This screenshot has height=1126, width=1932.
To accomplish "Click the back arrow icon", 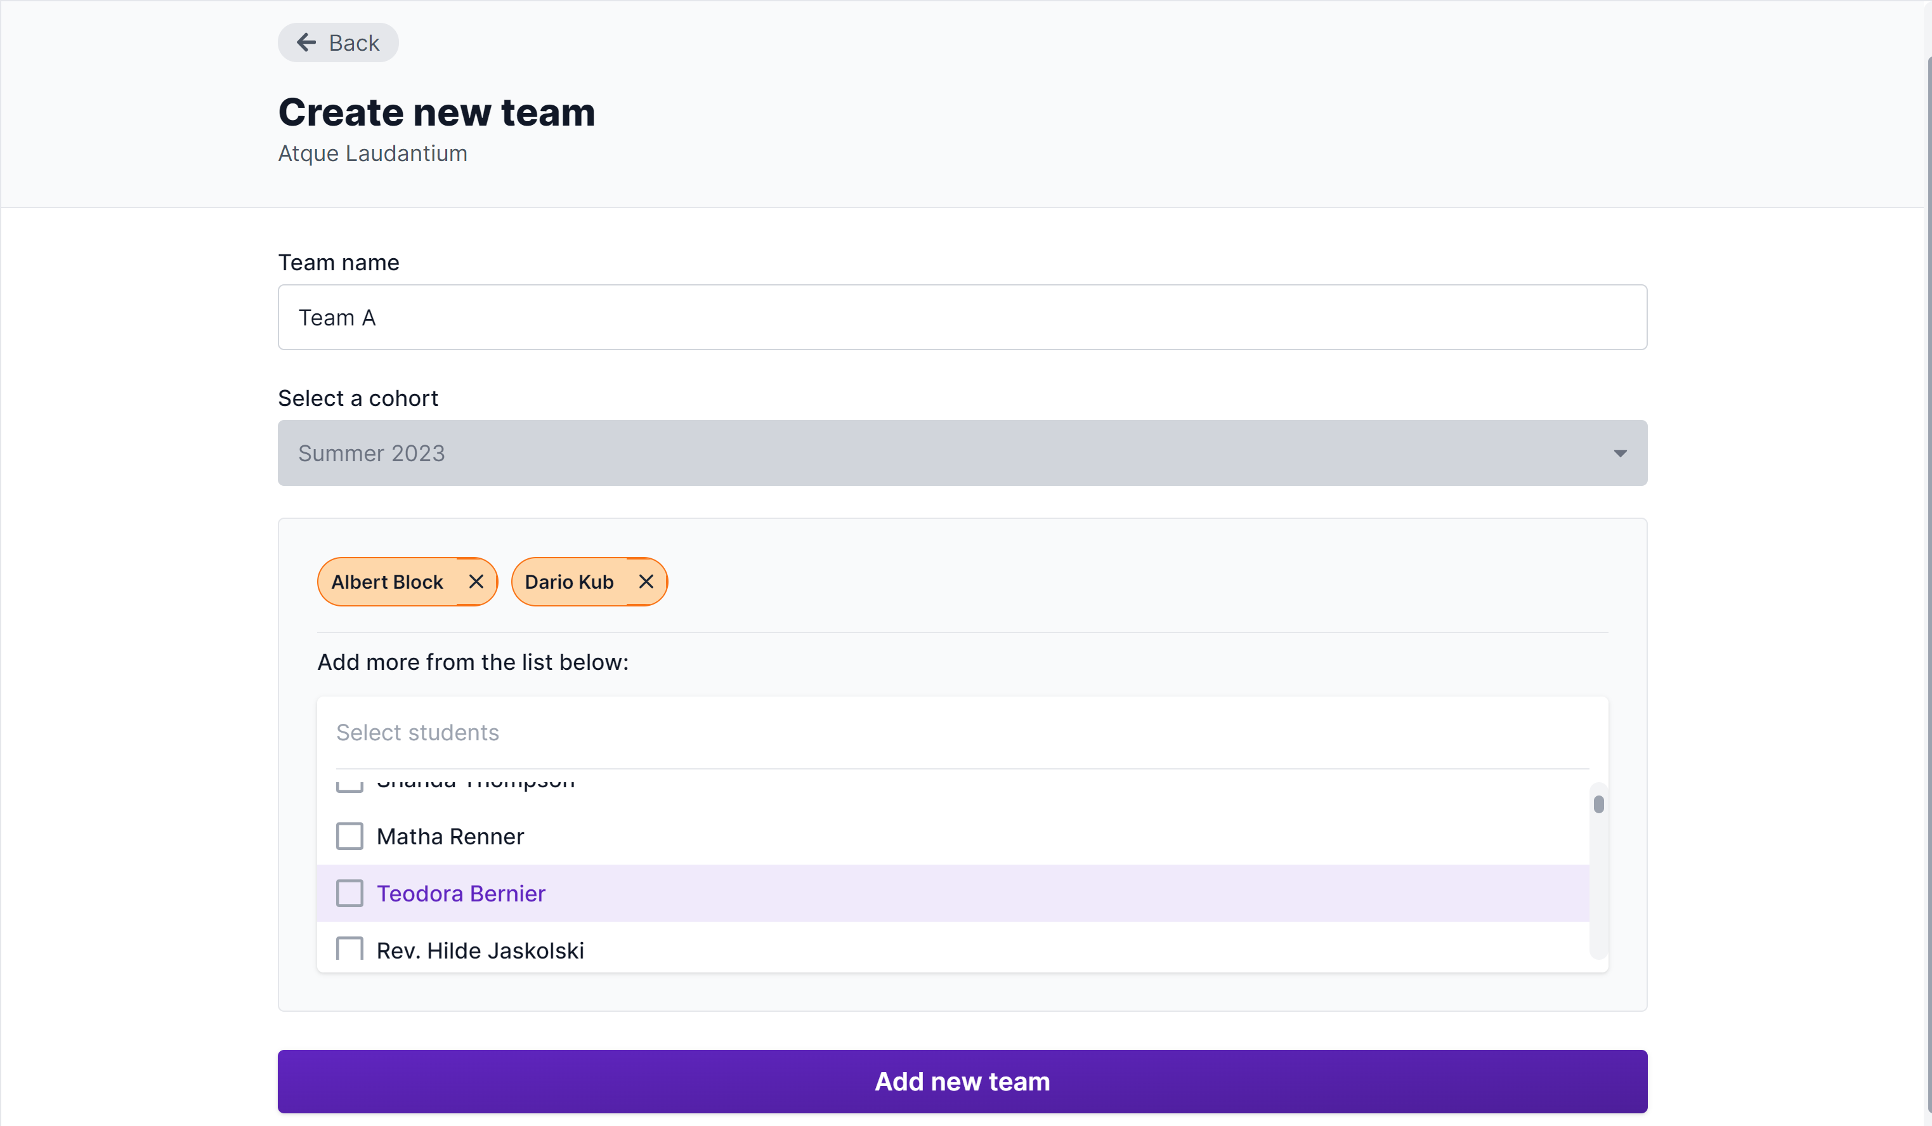I will coord(306,43).
